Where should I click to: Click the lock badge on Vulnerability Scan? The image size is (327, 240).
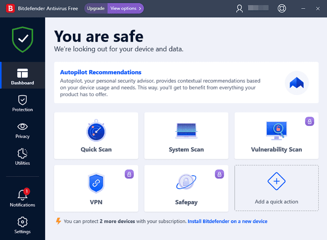click(x=309, y=121)
